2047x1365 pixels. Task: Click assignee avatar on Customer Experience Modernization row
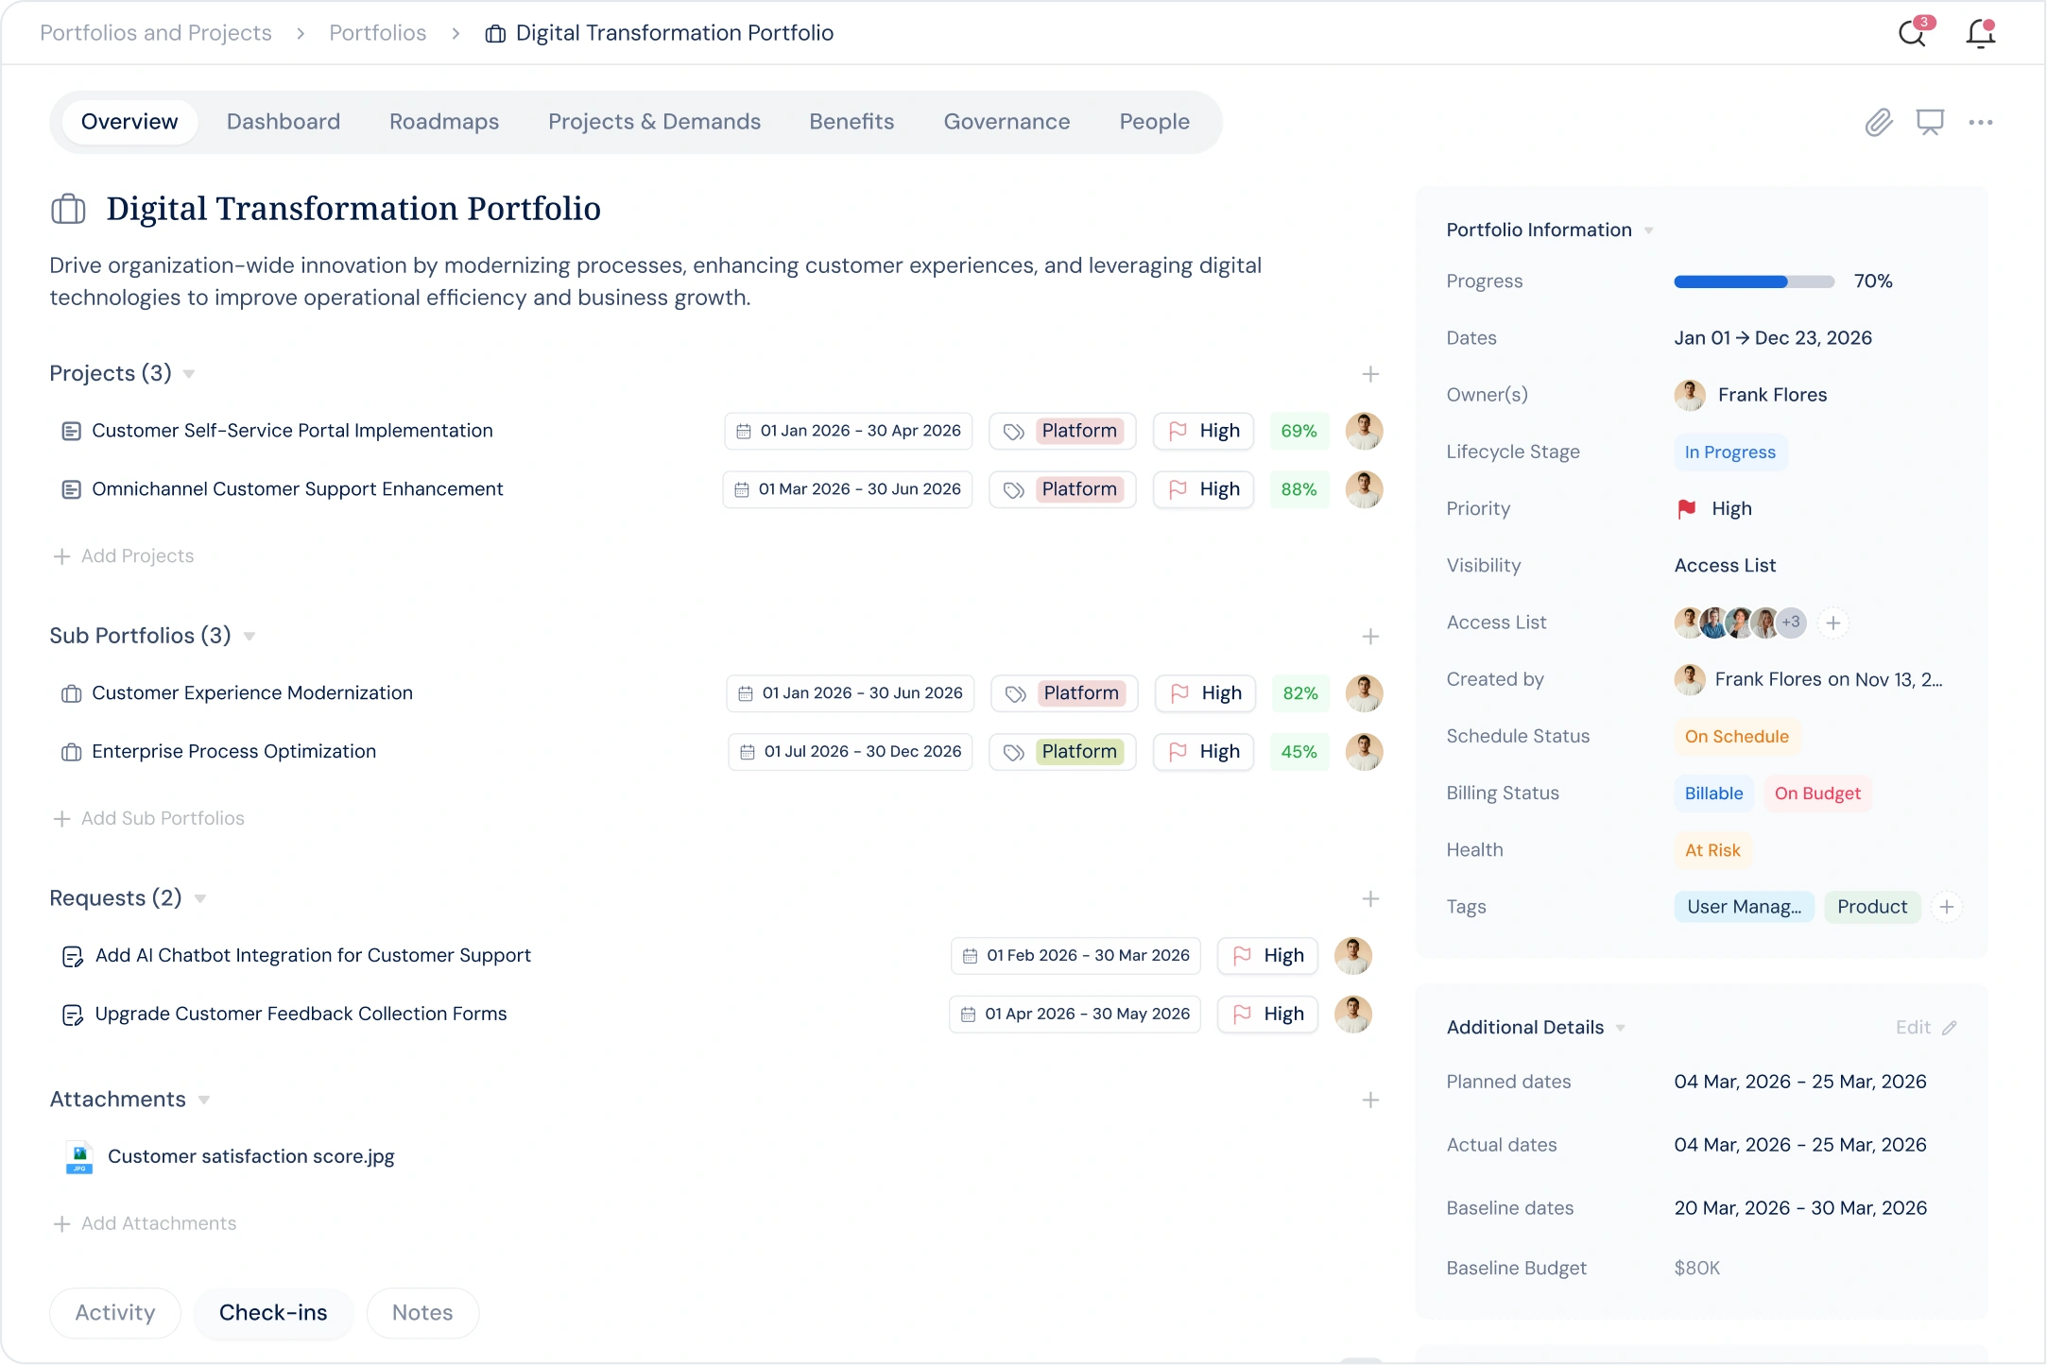click(1364, 693)
